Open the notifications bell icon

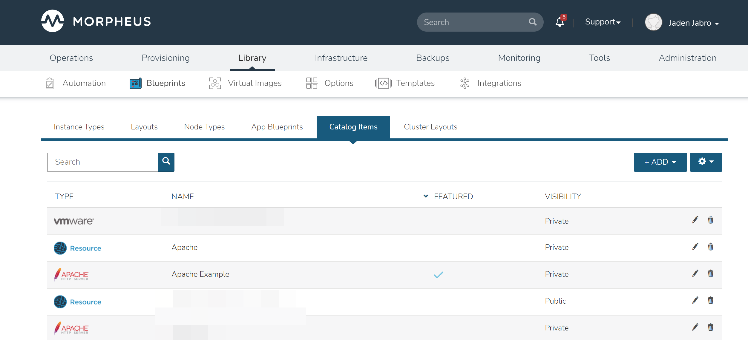tap(560, 22)
